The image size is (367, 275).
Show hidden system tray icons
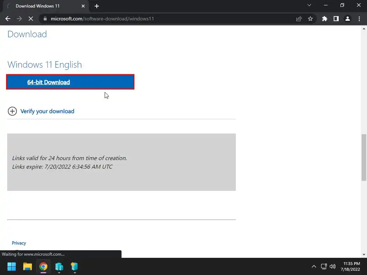coord(314,266)
